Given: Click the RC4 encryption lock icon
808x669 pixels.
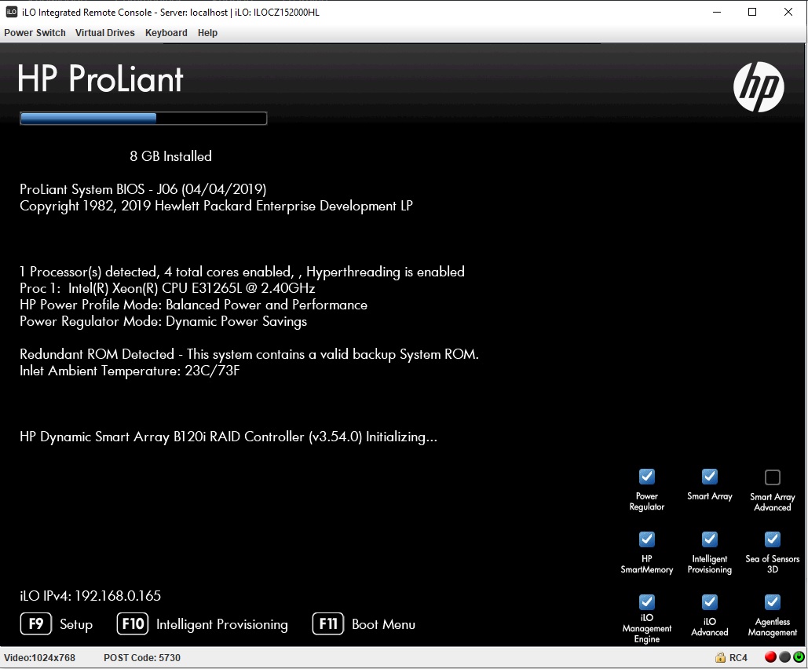Looking at the screenshot, I should click(720, 657).
